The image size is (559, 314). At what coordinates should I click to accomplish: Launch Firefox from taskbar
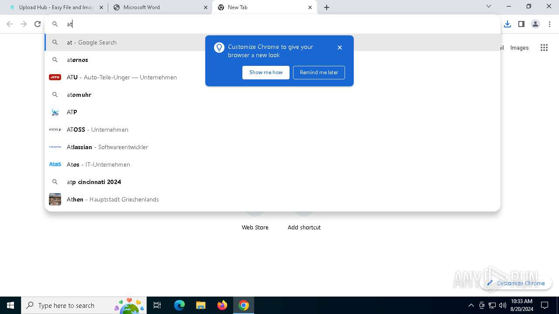pos(222,305)
